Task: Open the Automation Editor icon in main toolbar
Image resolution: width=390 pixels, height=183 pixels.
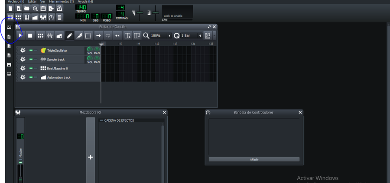Action: tap(35, 17)
